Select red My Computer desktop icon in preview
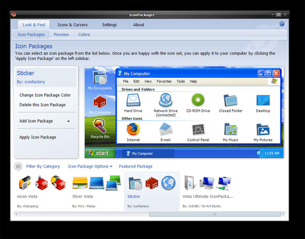305x239 pixels. pyautogui.click(x=100, y=102)
